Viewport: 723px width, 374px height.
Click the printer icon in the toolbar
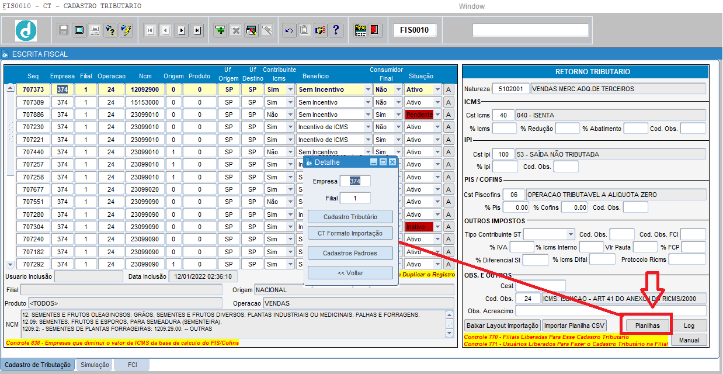tap(94, 30)
